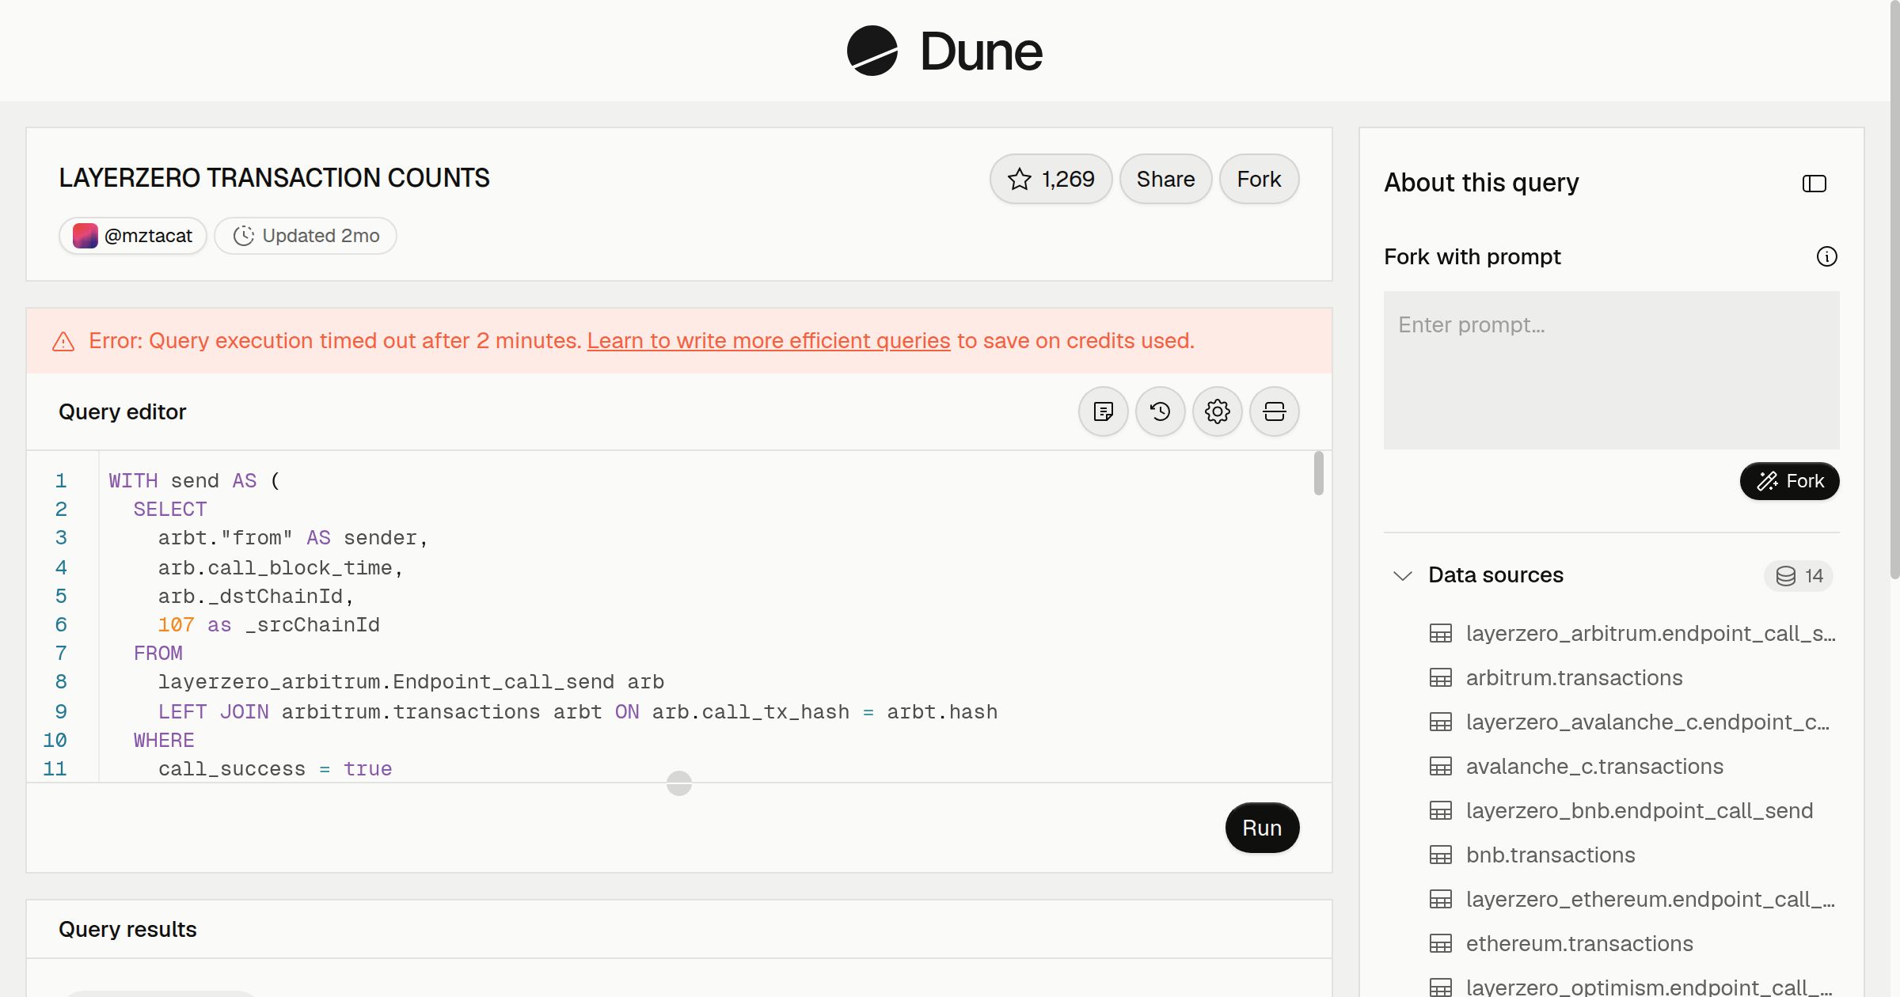This screenshot has height=997, width=1900.
Task: Click table icon beside arbitrum.transactions
Action: click(x=1441, y=678)
